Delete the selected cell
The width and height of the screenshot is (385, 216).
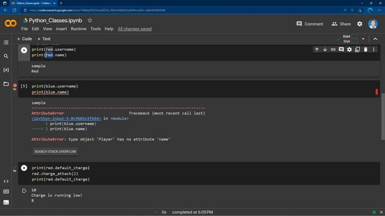(x=365, y=49)
